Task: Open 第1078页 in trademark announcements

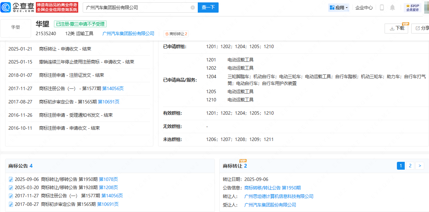Action: [108, 179]
